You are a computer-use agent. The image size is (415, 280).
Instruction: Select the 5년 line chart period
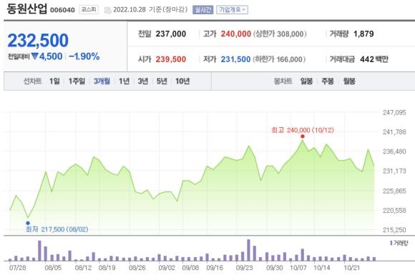[162, 81]
